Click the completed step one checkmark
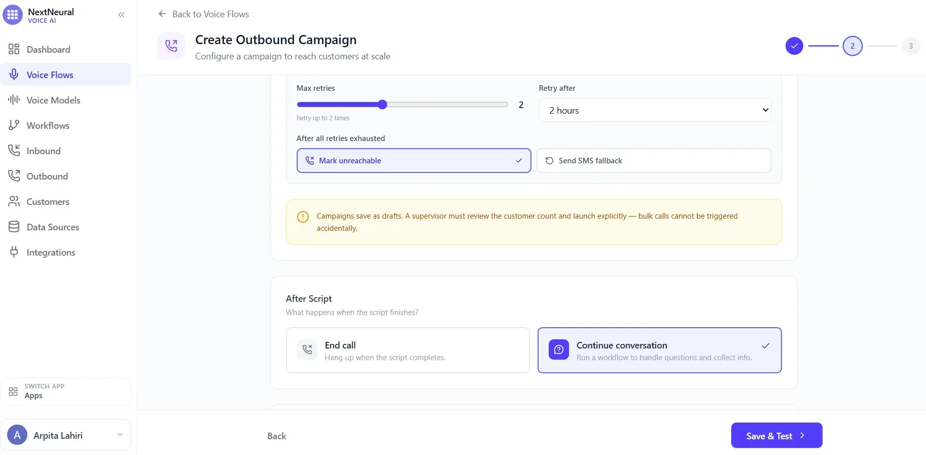926x455 pixels. tap(794, 46)
